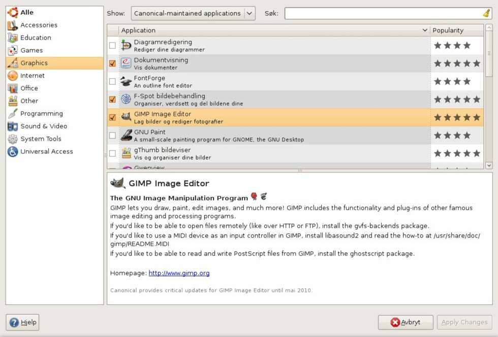Image resolution: width=498 pixels, height=337 pixels.
Task: Click the application list scrollbar thumb
Action: point(489,53)
